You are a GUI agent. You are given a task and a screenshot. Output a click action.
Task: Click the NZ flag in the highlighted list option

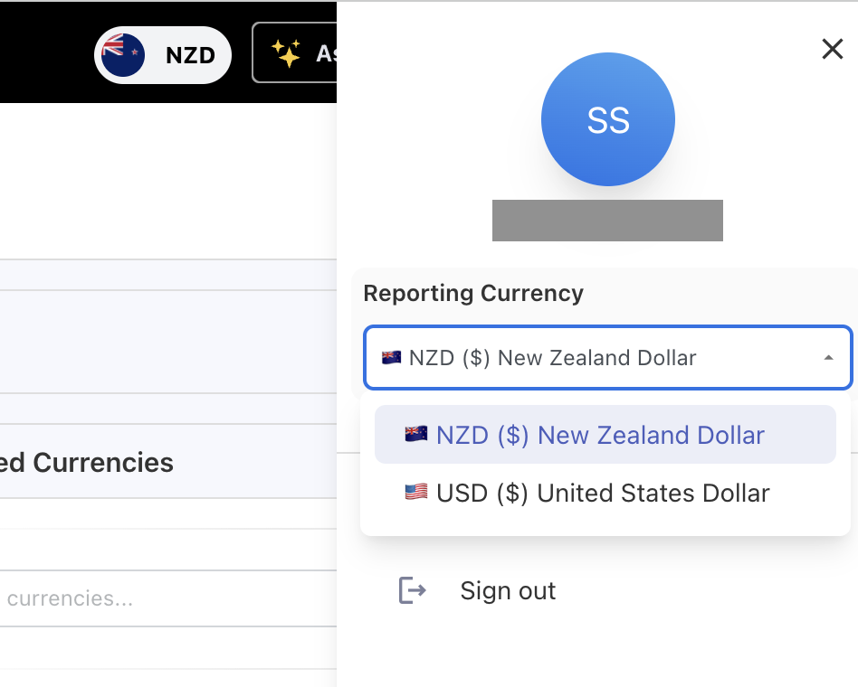[x=416, y=435]
